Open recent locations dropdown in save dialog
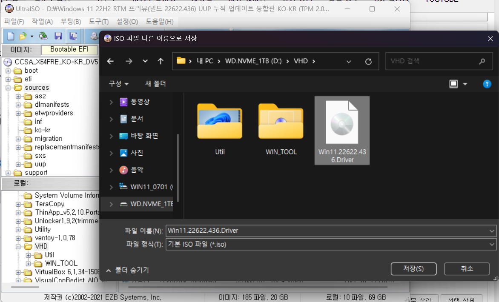499x302 pixels. (145, 61)
